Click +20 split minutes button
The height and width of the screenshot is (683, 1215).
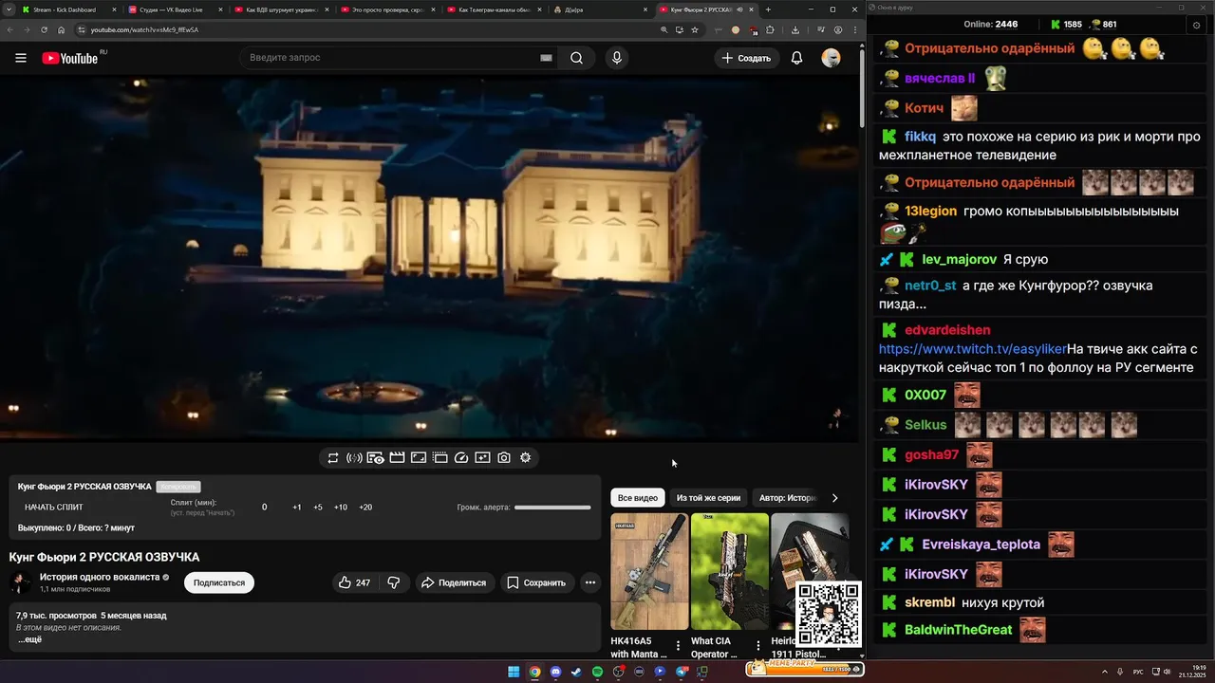(365, 508)
